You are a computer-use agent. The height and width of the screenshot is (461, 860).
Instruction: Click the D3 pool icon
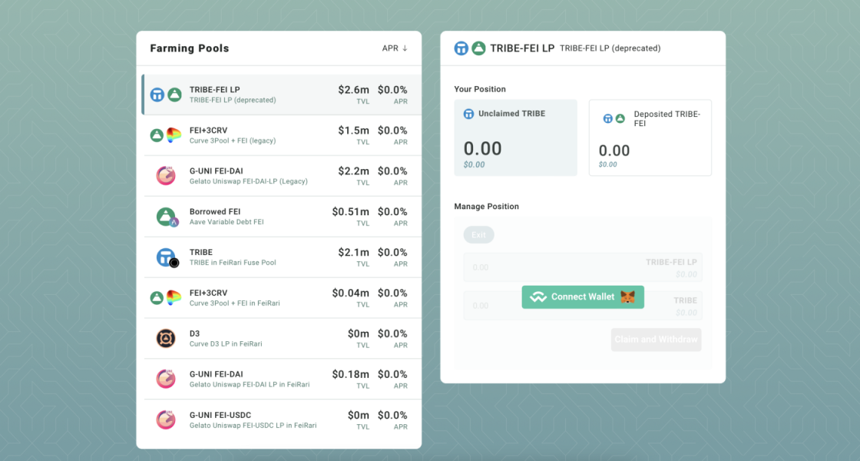(166, 338)
